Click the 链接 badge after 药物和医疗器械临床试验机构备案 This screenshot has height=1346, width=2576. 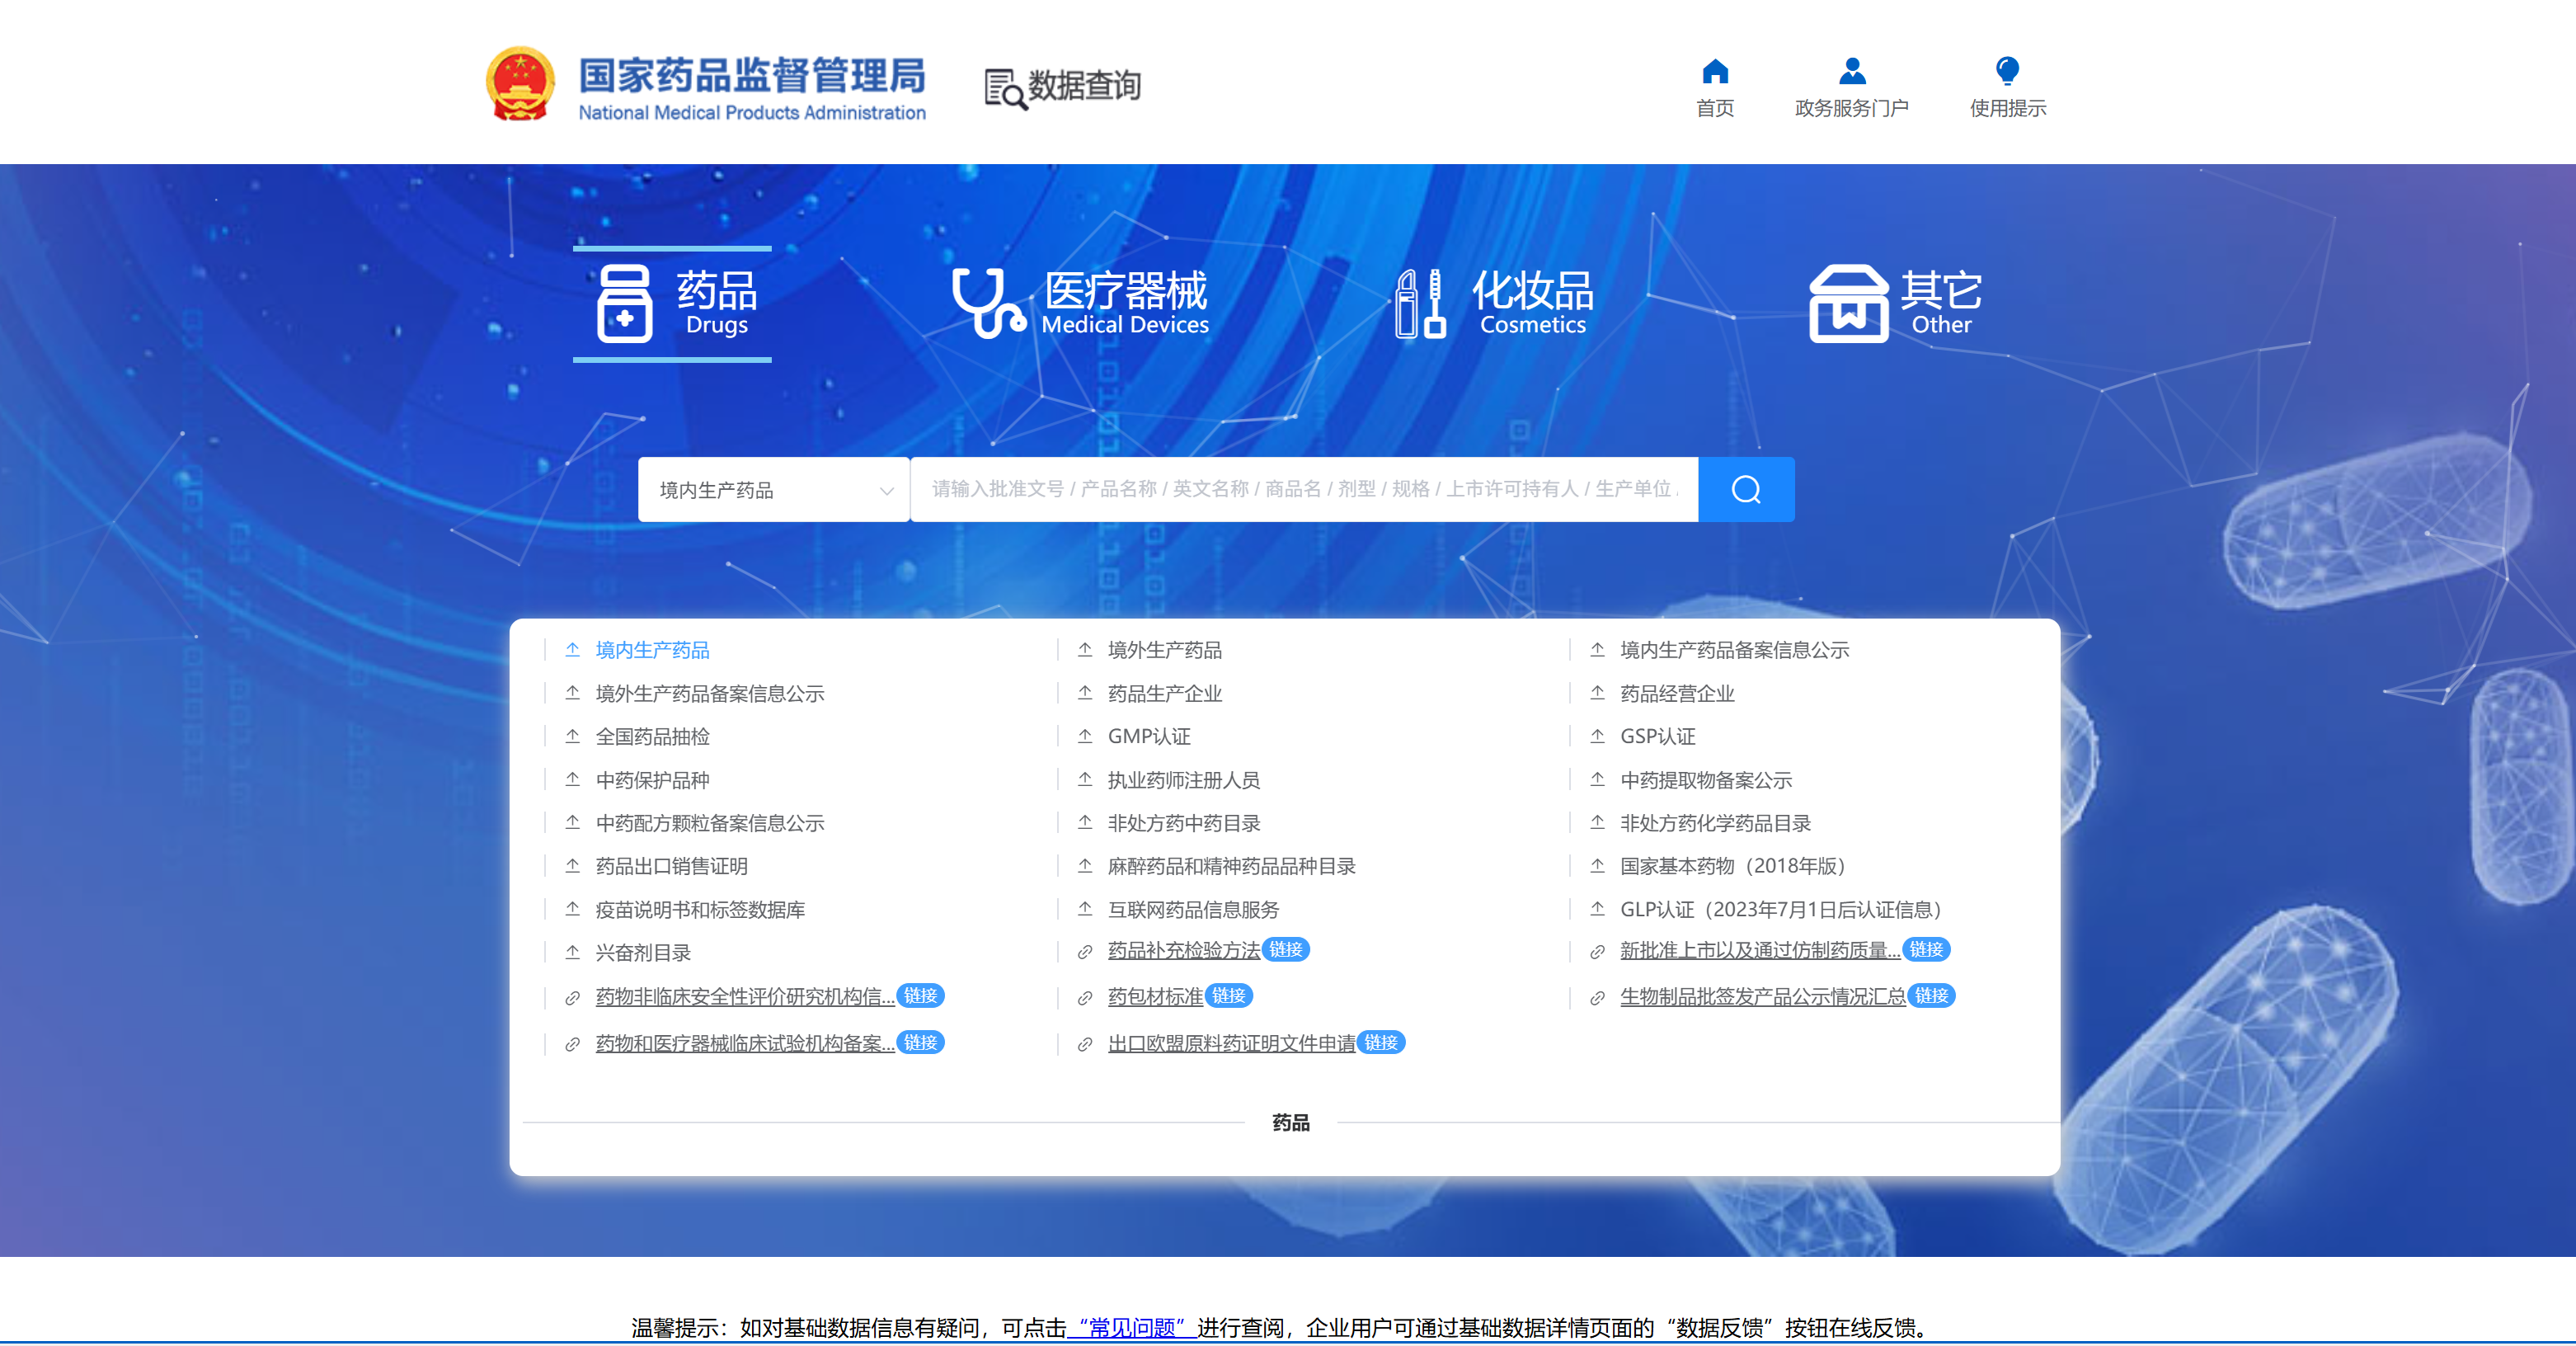coord(920,1043)
